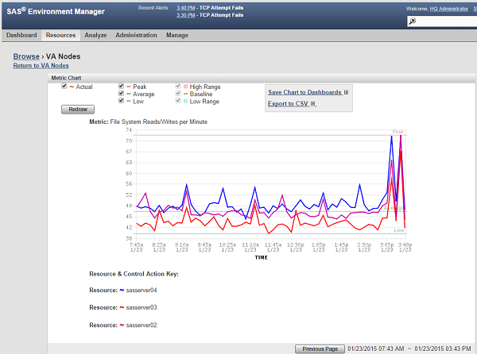Click the Low label on the chart
477x354 pixels.
399,230
